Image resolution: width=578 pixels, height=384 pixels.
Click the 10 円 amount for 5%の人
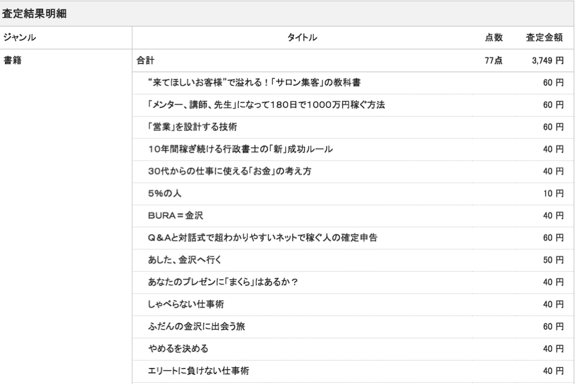553,193
